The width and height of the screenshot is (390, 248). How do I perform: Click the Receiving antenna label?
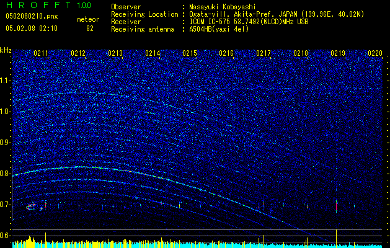(143, 29)
